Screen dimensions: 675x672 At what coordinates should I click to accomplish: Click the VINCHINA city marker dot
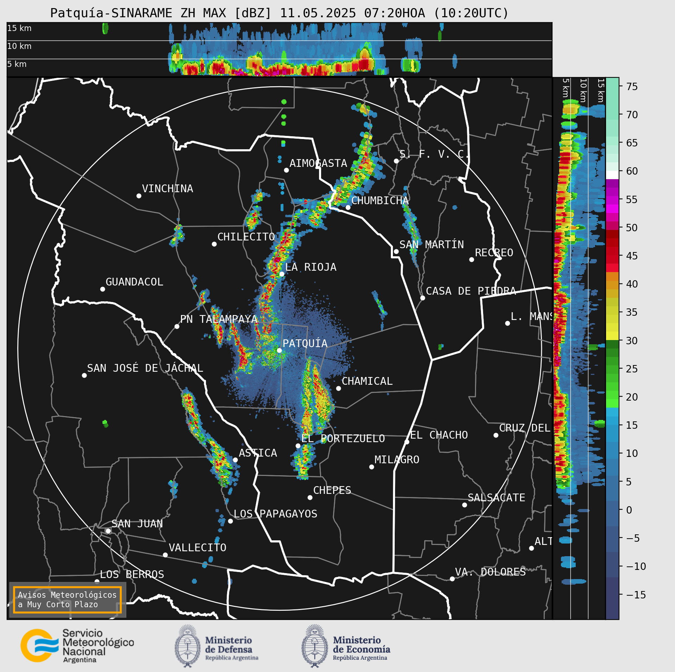click(x=139, y=196)
